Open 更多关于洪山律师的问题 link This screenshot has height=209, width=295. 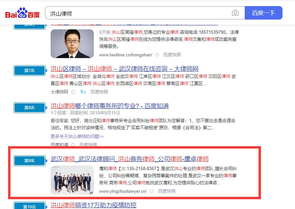click(77, 136)
